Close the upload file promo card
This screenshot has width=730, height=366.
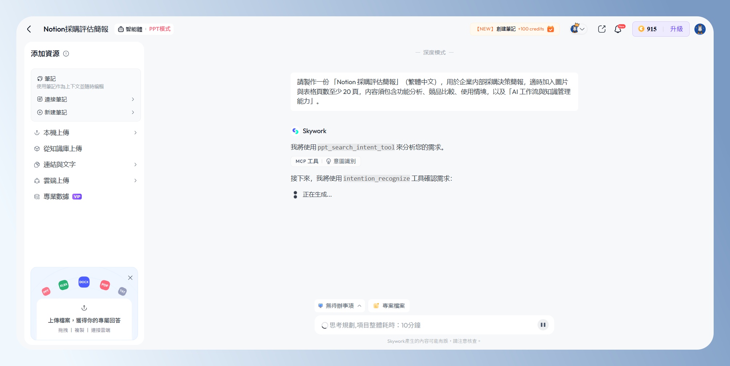click(x=130, y=278)
